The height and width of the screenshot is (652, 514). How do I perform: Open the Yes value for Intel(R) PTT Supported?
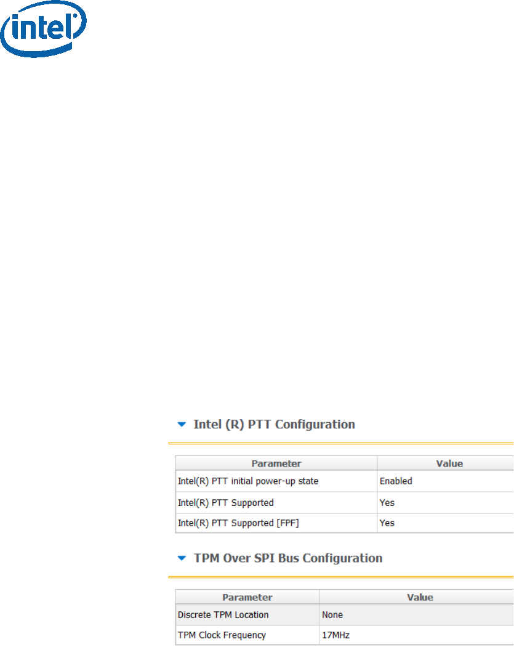pos(446,503)
